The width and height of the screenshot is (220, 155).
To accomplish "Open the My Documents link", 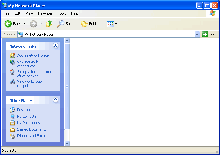I will [x=28, y=123].
